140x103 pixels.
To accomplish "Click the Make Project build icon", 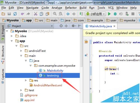I will (81, 14).
